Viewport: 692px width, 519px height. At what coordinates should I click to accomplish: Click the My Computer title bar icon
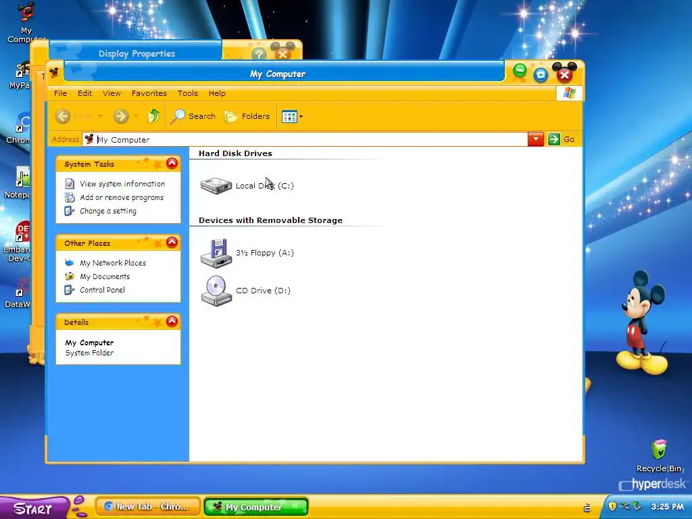(x=54, y=73)
